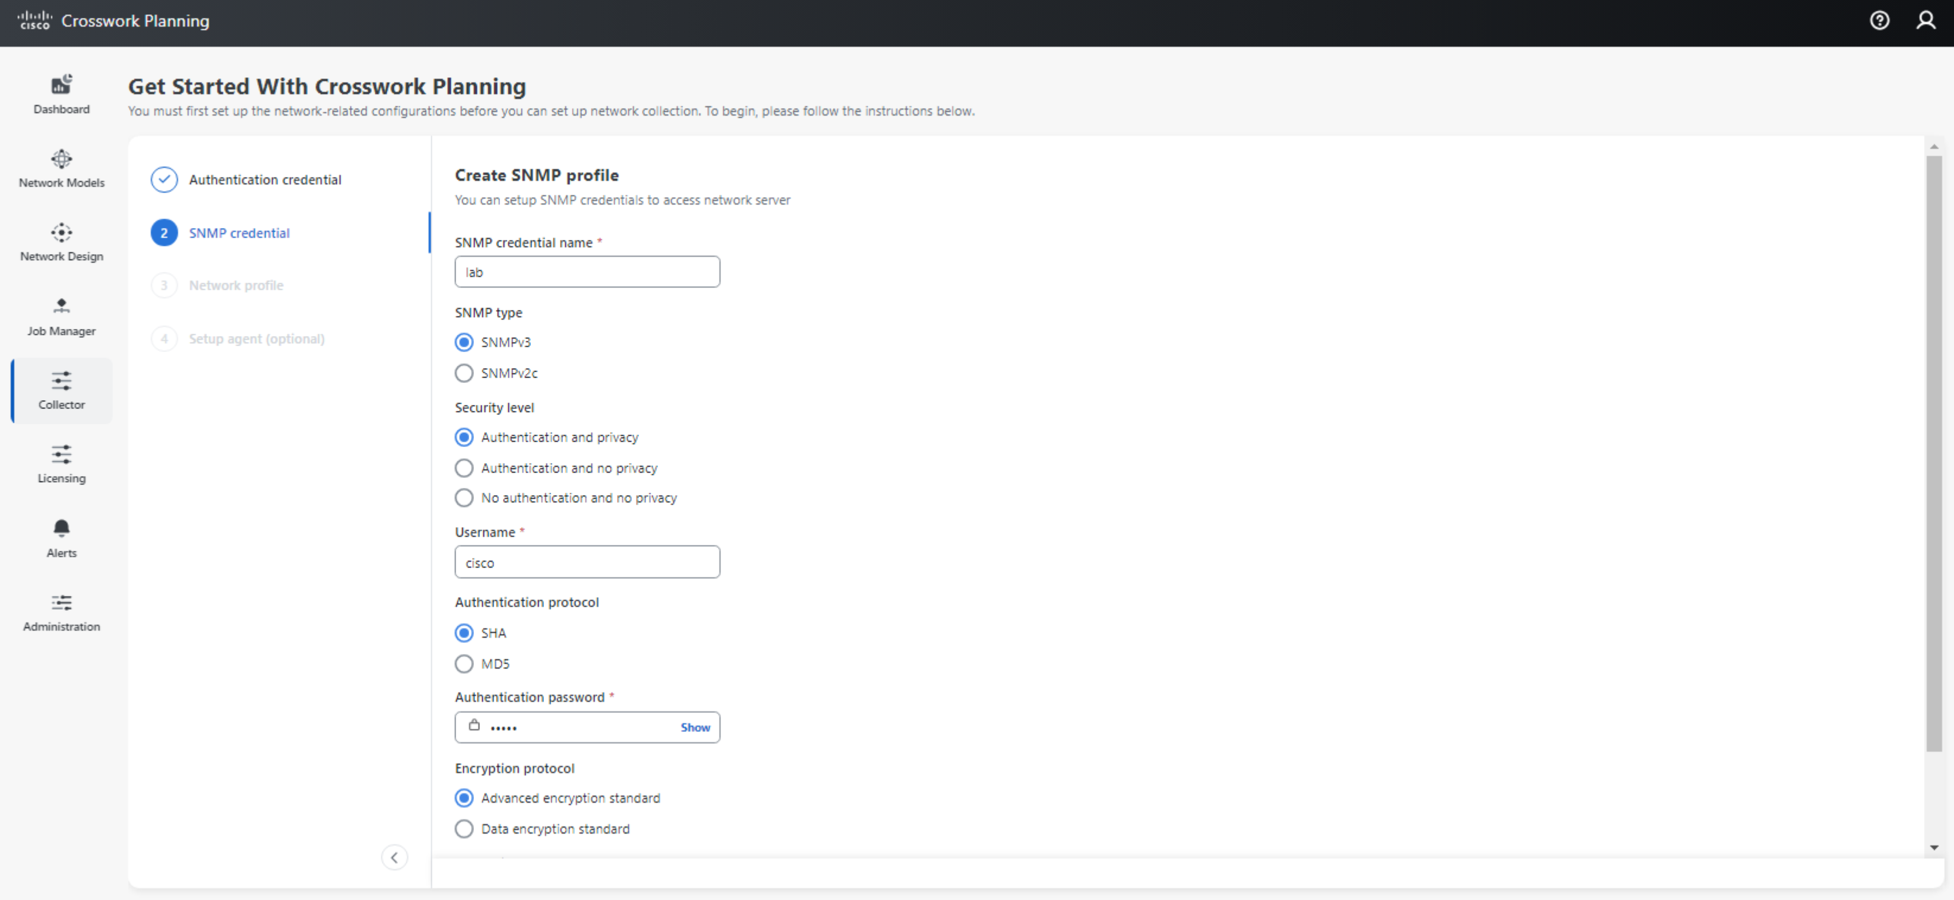
Task: Collapse the steps panel with chevron
Action: 394,857
